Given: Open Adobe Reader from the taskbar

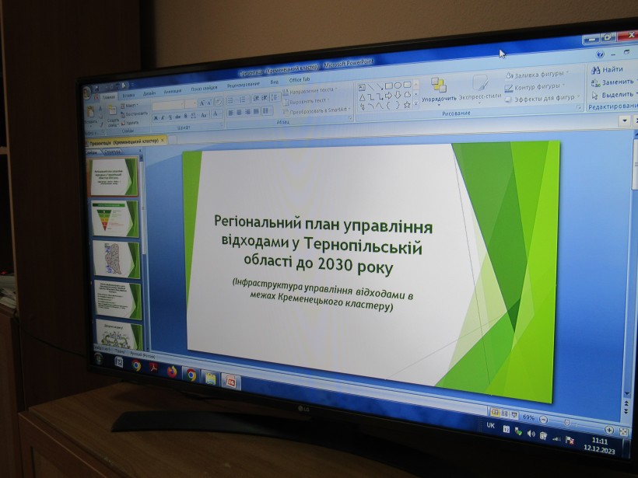Looking at the screenshot, I should 154,368.
